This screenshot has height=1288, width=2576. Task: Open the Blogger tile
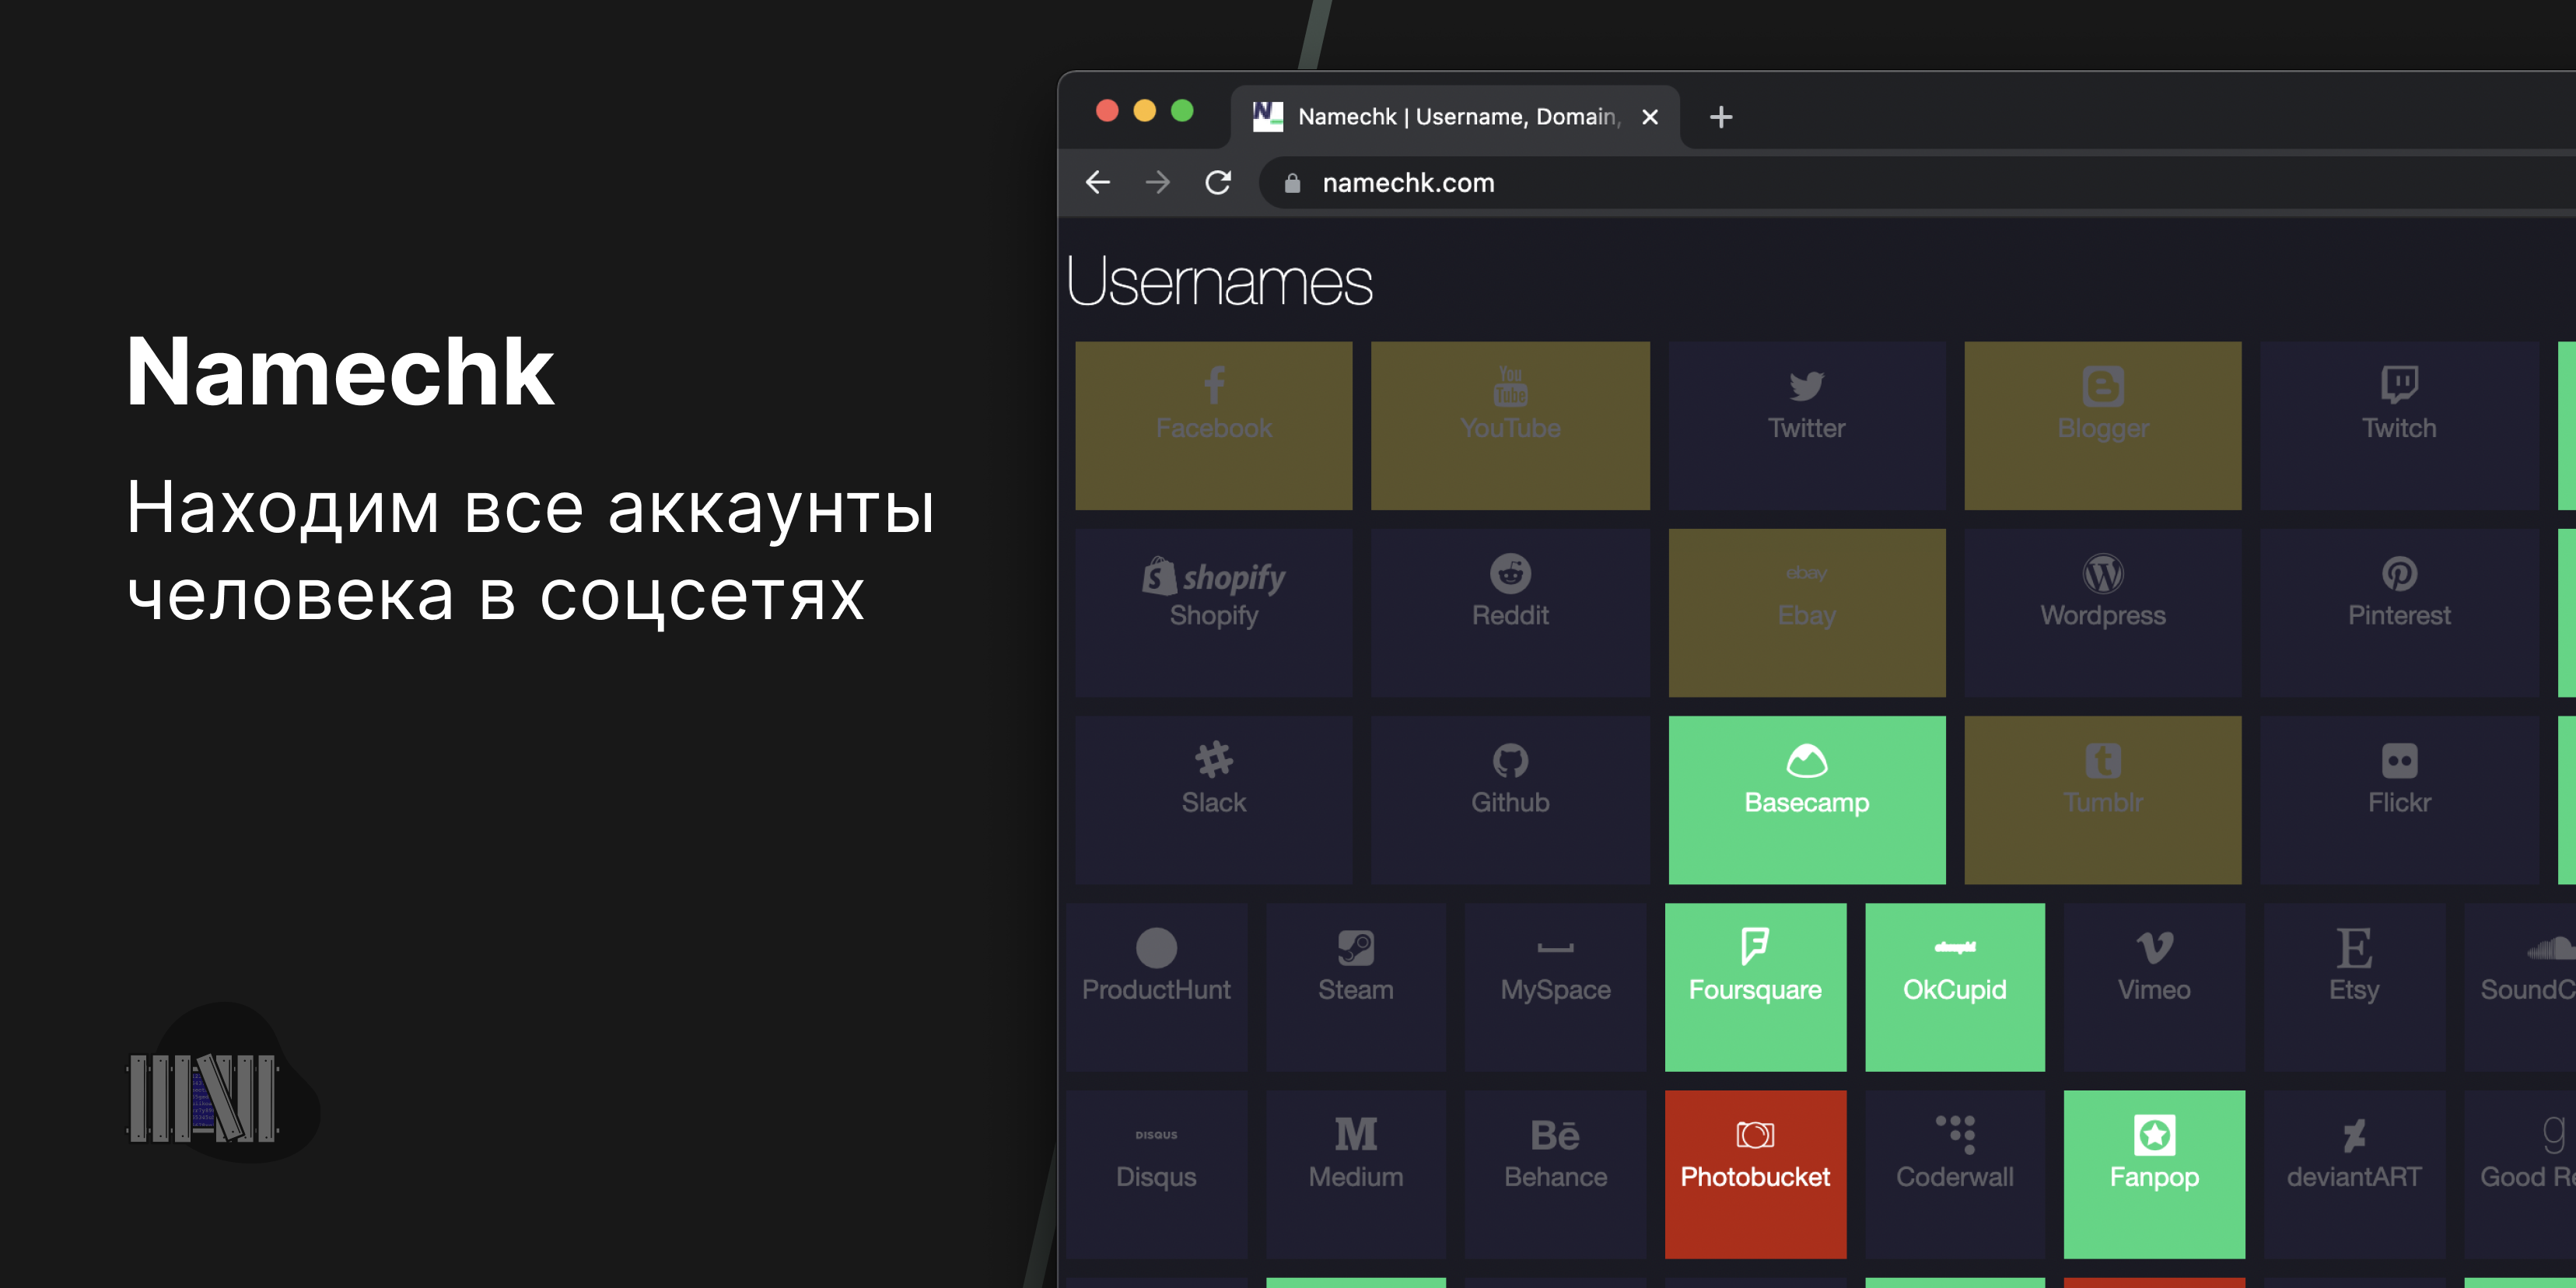click(x=2102, y=425)
